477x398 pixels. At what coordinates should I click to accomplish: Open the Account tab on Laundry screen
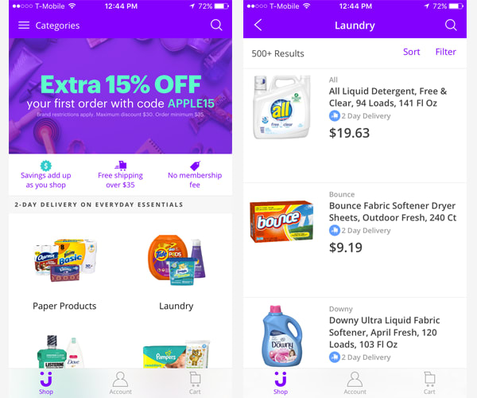pyautogui.click(x=355, y=383)
